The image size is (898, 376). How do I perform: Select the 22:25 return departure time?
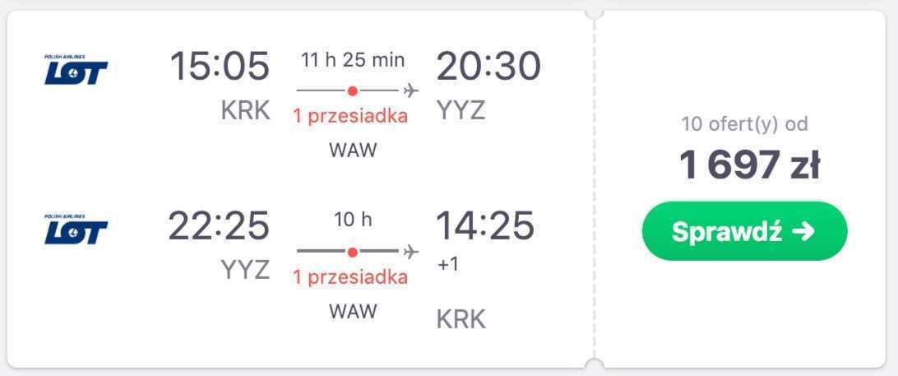219,225
